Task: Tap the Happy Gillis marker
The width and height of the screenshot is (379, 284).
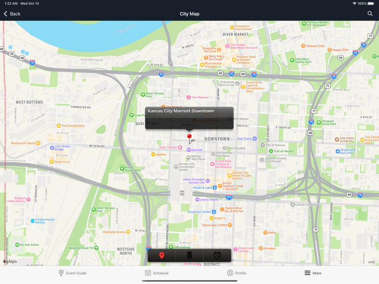Action: click(x=329, y=50)
